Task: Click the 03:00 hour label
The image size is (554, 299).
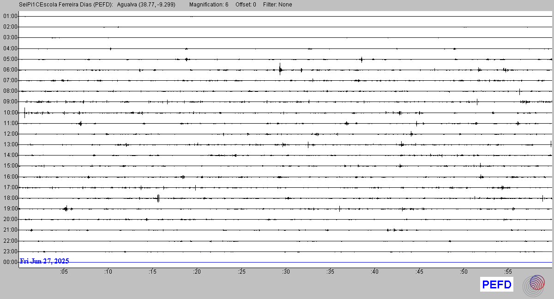Action: [10, 37]
